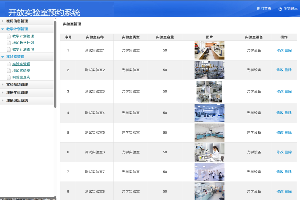This screenshot has height=200, width=300.
Task: Click the document icon beside 实验室管理 submenu
Action: (x=8, y=64)
